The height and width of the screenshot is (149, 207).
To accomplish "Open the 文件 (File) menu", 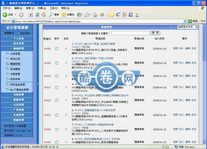I will click(x=7, y=8).
